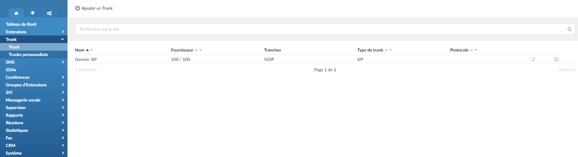Click the search magnifier icon
Viewport: 578px width, 157px height.
click(x=569, y=29)
